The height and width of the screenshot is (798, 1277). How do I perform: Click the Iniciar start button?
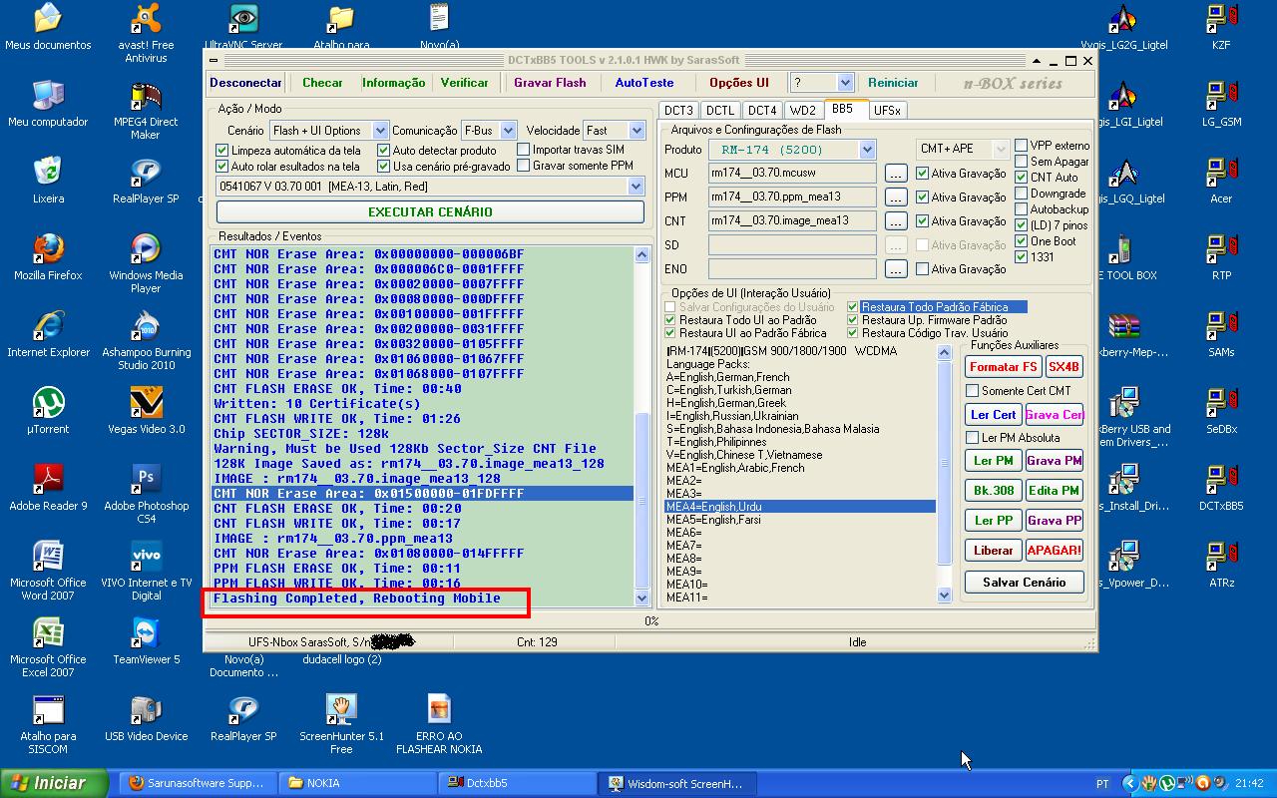click(55, 783)
